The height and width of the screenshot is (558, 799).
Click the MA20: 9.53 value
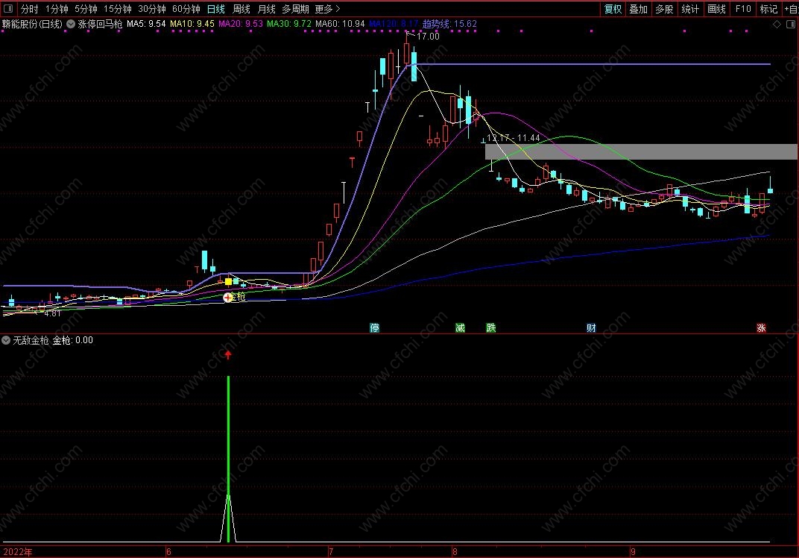click(x=241, y=24)
